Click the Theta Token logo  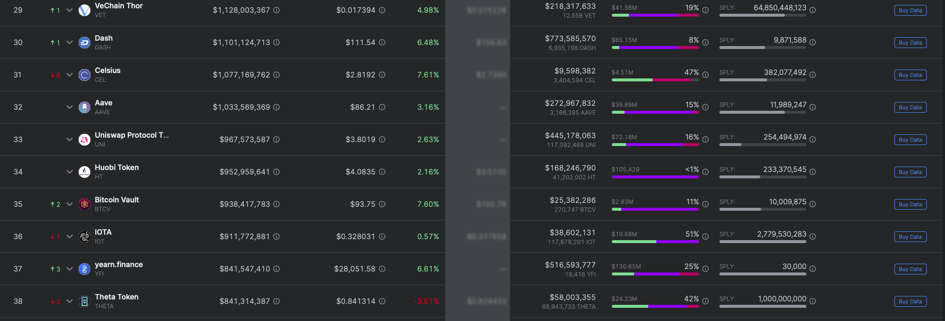[x=85, y=301]
